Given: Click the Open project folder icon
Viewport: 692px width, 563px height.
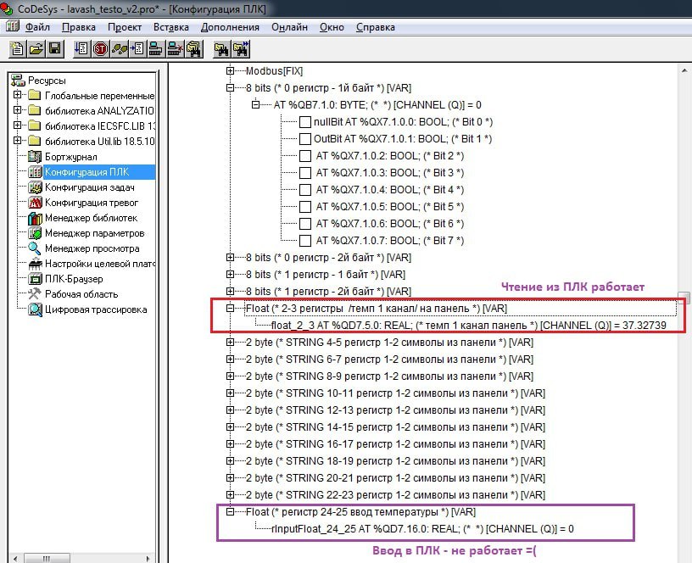Looking at the screenshot, I should pyautogui.click(x=36, y=49).
